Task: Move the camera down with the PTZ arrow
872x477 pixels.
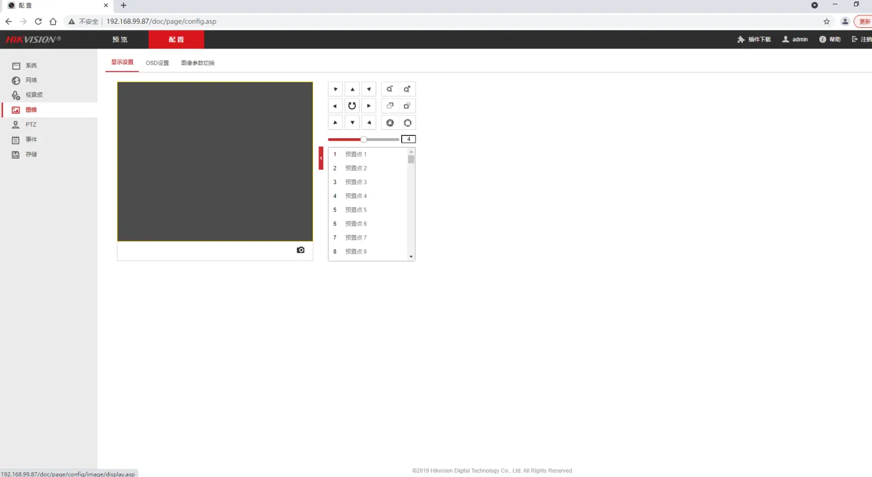Action: [352, 123]
